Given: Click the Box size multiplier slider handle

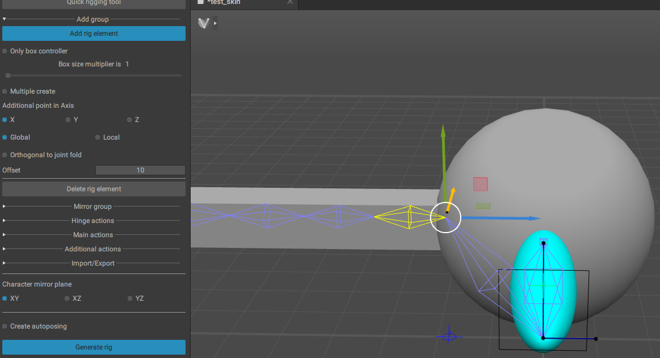Looking at the screenshot, I should pyautogui.click(x=8, y=75).
